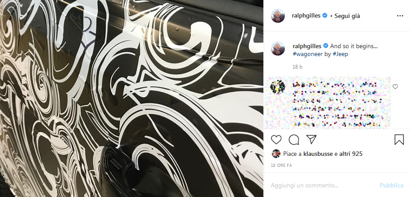410x197 pixels.
Task: Open ralphgilles profile picture in header
Action: coord(278,16)
